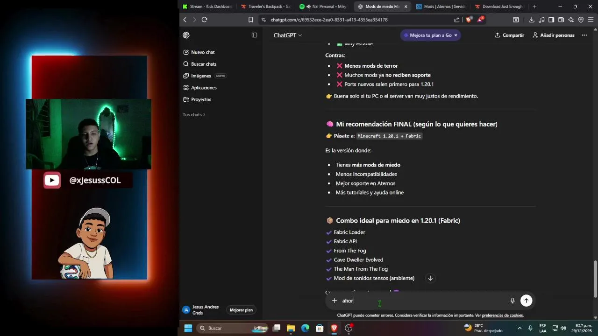Open the Leo AI sparkle icon
Viewport: 598px width, 336px height.
click(571, 20)
